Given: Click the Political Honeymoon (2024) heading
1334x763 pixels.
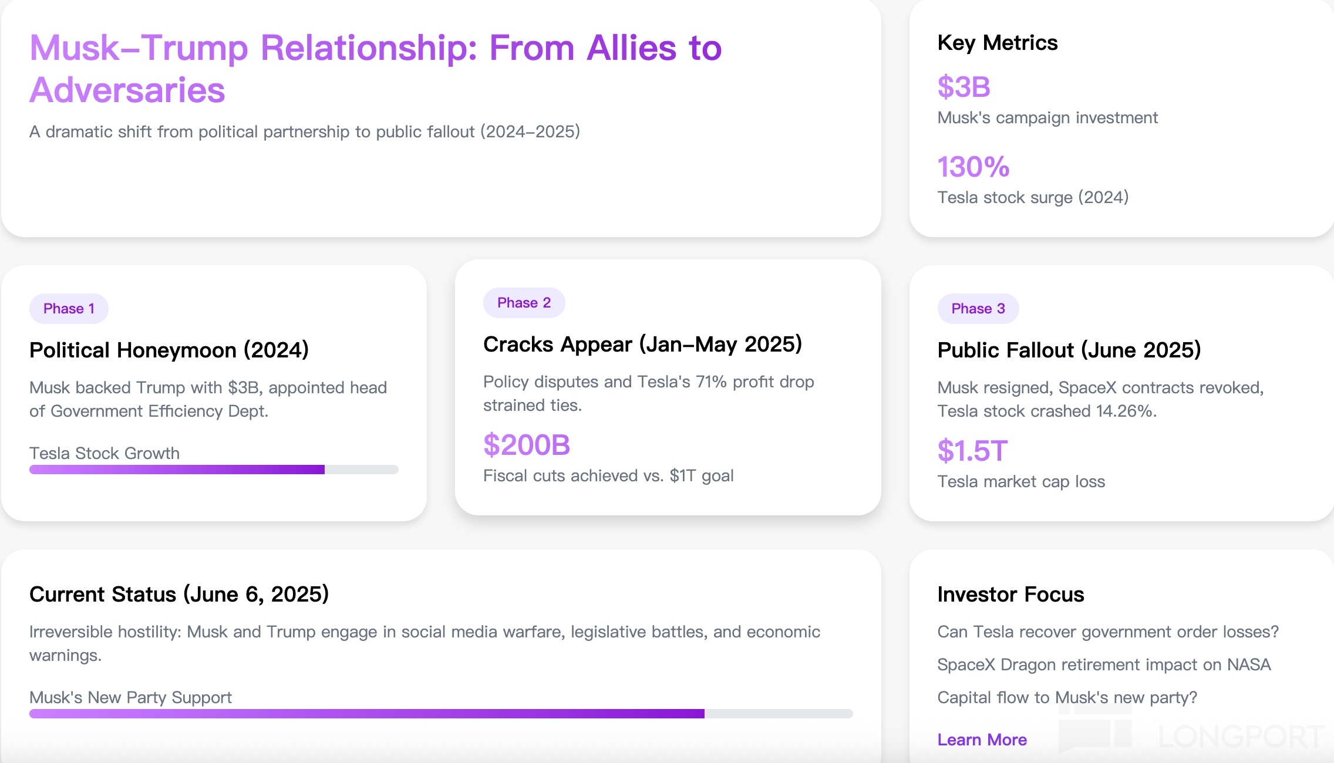Looking at the screenshot, I should pyautogui.click(x=169, y=350).
